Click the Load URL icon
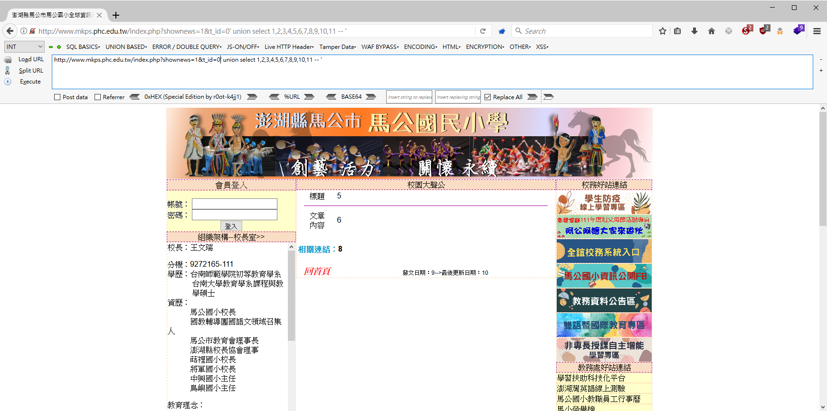This screenshot has height=411, width=827. (8, 60)
